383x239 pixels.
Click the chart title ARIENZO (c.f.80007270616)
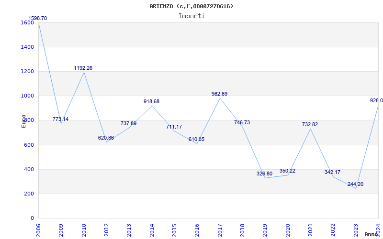(191, 6)
